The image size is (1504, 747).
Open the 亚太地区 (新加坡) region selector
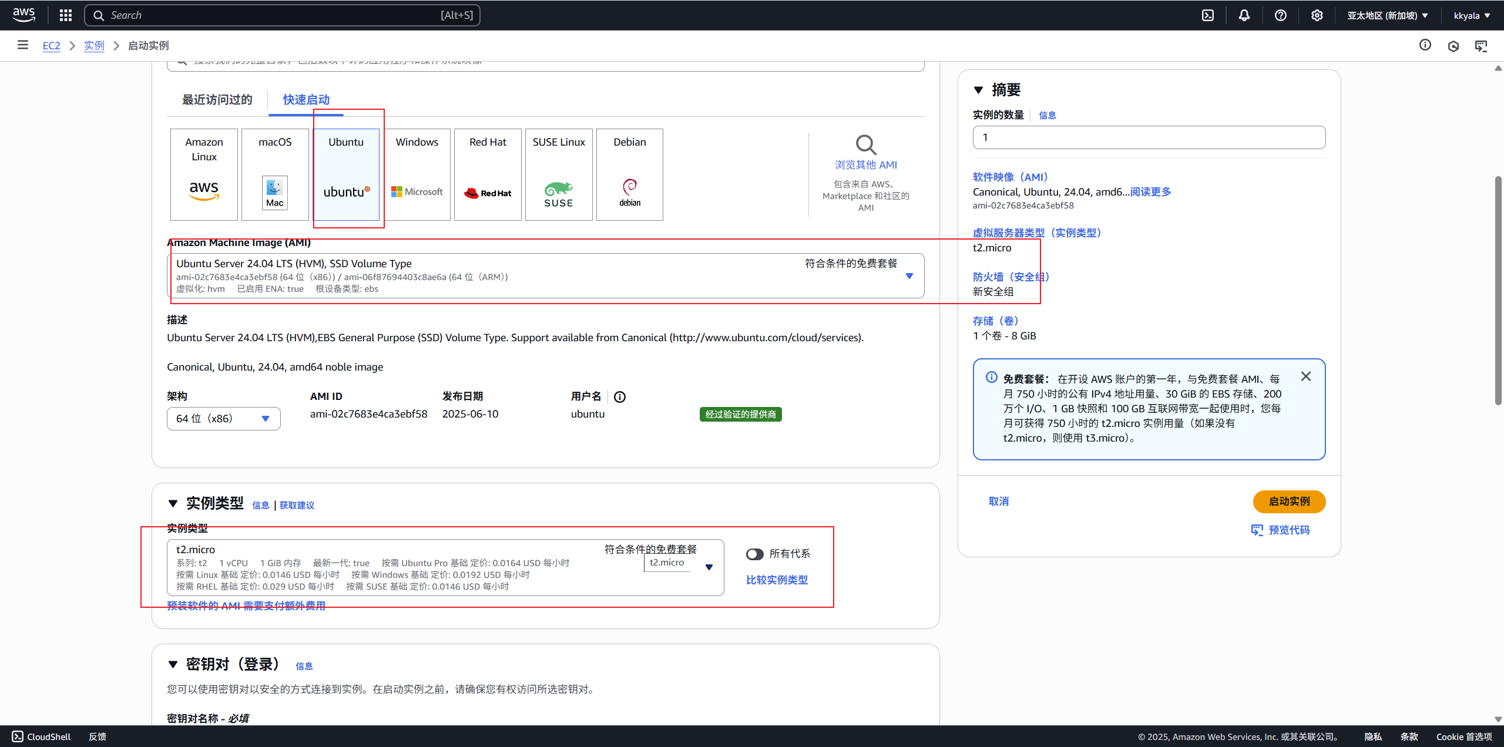(1388, 15)
